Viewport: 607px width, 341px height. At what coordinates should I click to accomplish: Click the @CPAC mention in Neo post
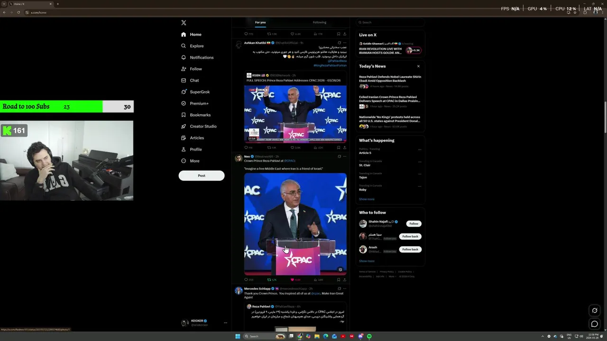tap(289, 161)
